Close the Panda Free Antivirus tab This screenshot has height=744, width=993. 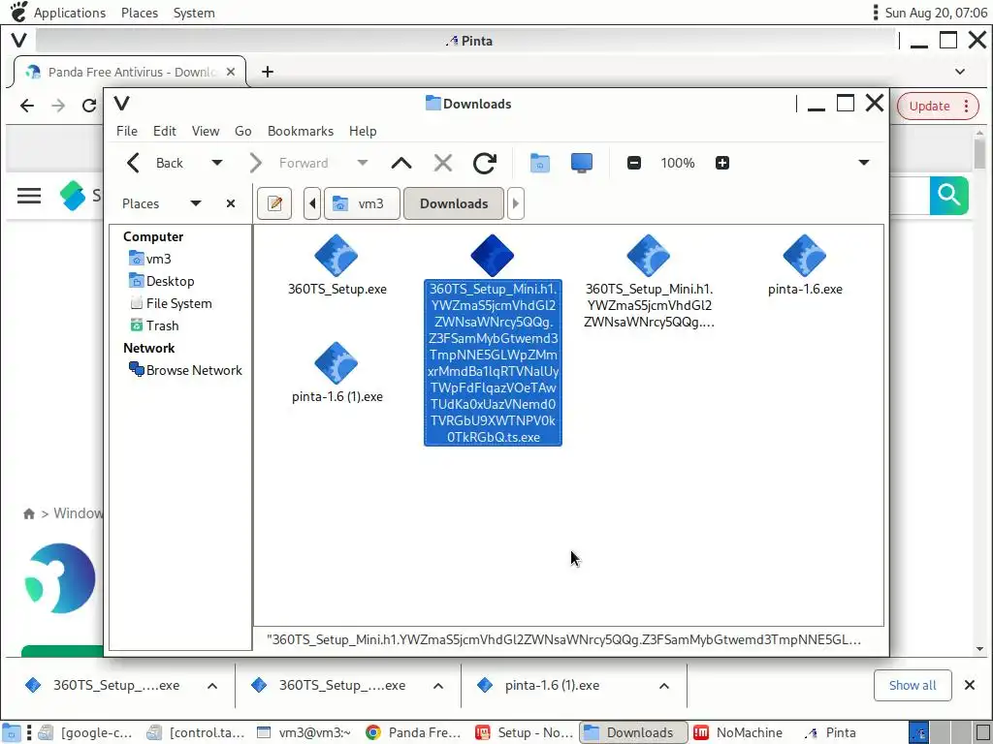231,72
